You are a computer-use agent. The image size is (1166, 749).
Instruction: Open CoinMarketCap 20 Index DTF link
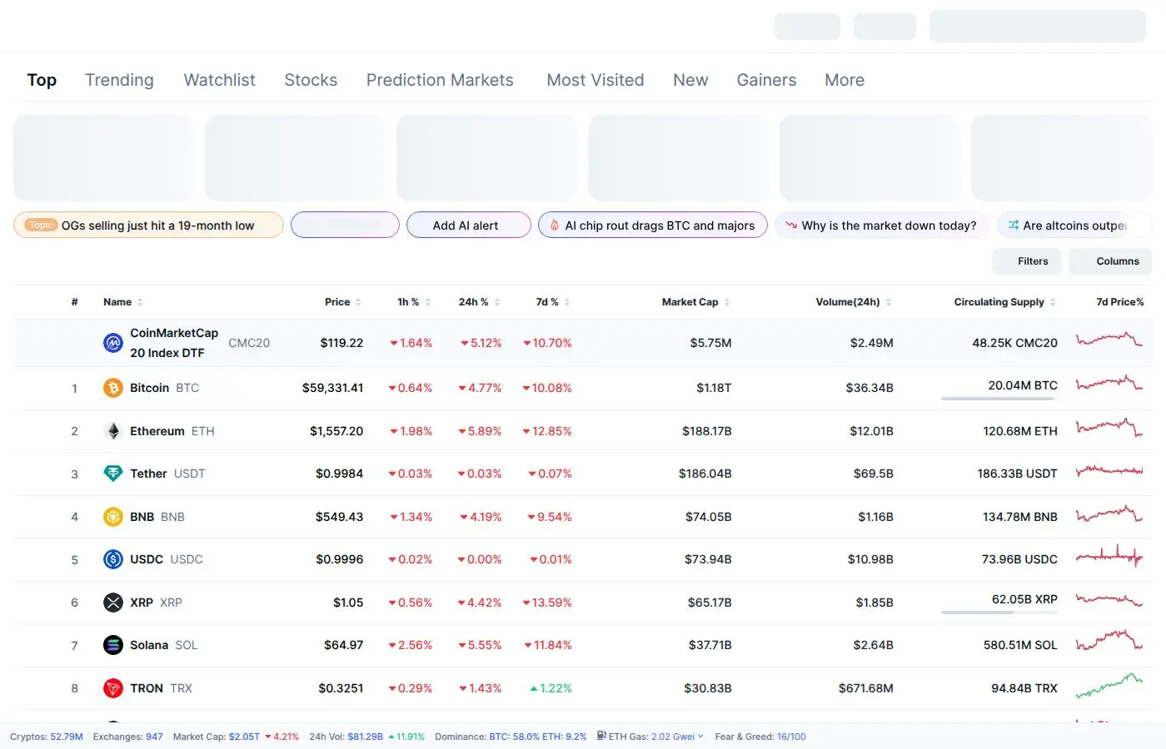174,343
